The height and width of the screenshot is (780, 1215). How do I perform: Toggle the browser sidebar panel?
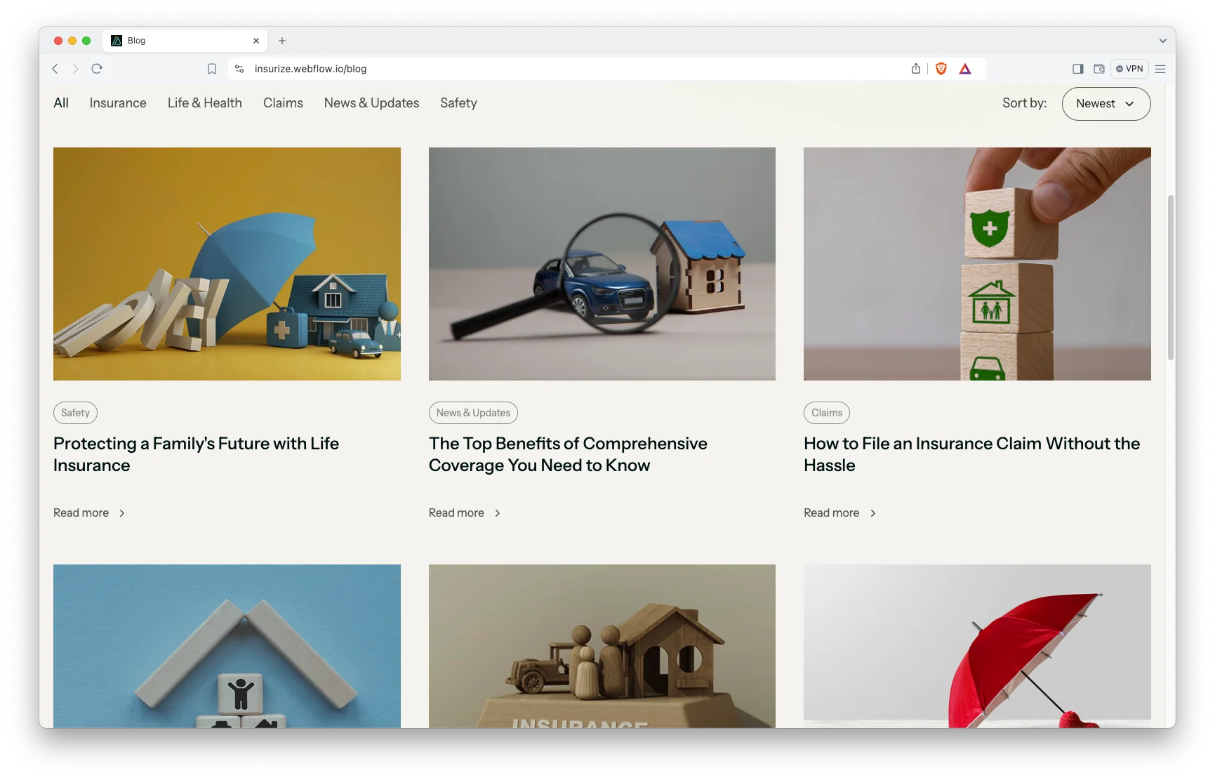click(x=1077, y=69)
